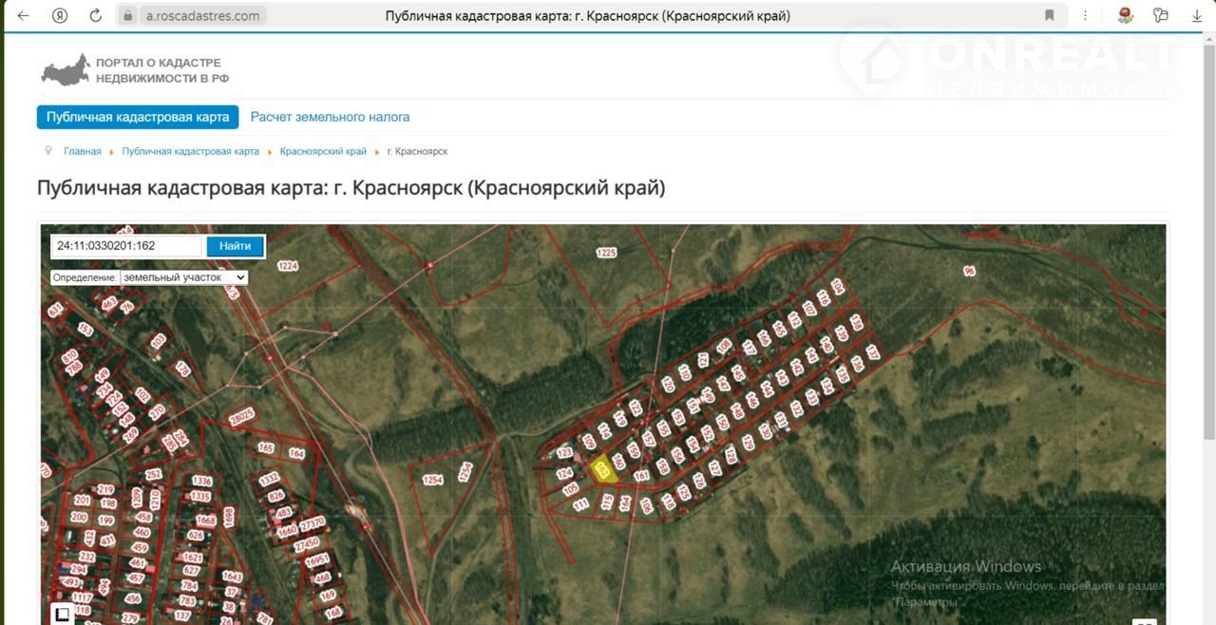The height and width of the screenshot is (625, 1216).
Task: Toggle the map layers square icon at bottom-left
Action: [62, 615]
